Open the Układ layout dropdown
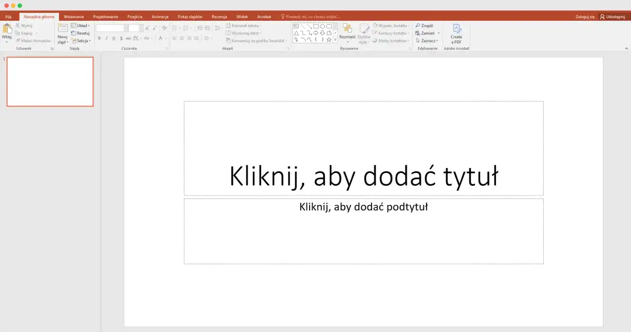Screen dimensions: 631x332 coord(83,25)
